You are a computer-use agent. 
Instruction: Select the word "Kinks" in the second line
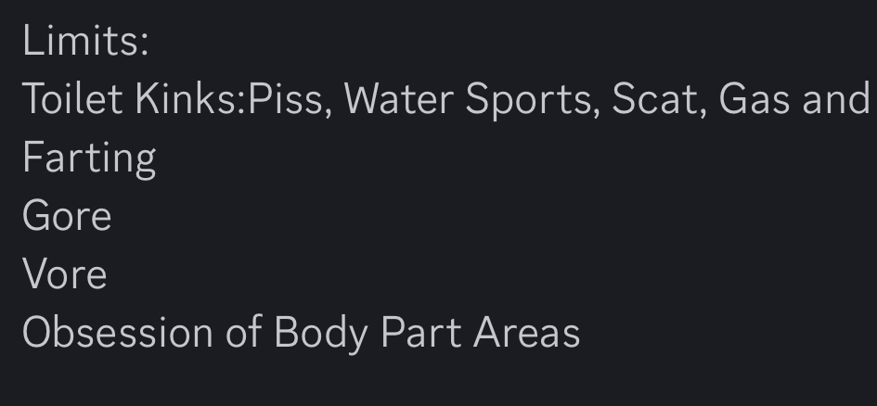187,99
